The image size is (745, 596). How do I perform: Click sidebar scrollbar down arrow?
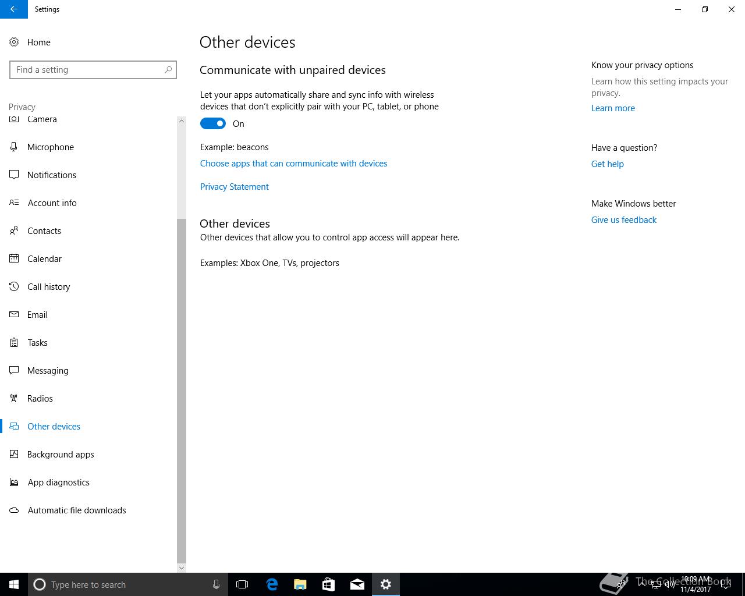click(182, 568)
